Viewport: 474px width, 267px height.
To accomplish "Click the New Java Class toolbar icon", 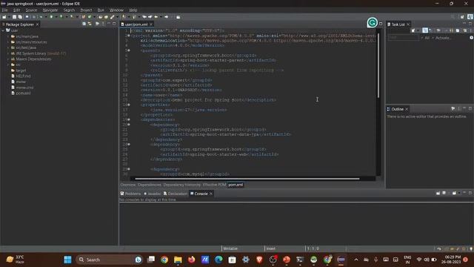I will (x=90, y=17).
